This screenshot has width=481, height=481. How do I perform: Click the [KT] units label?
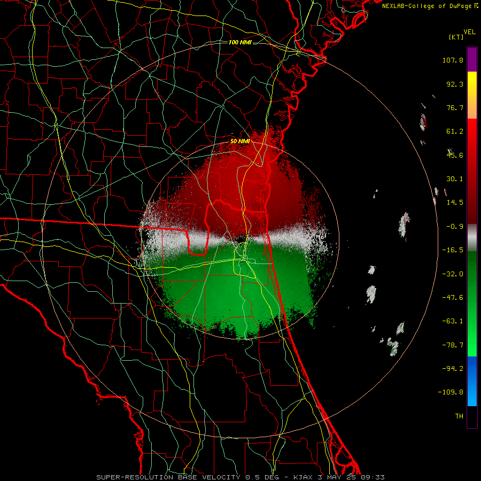click(x=456, y=37)
